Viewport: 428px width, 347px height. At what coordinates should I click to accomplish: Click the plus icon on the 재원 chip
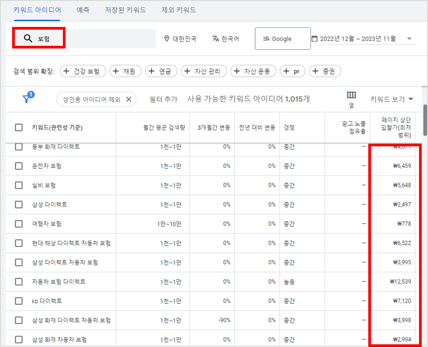tap(116, 71)
